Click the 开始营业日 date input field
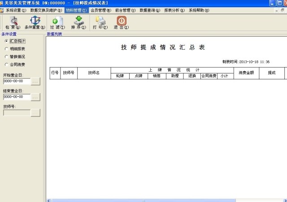 pos(17,82)
